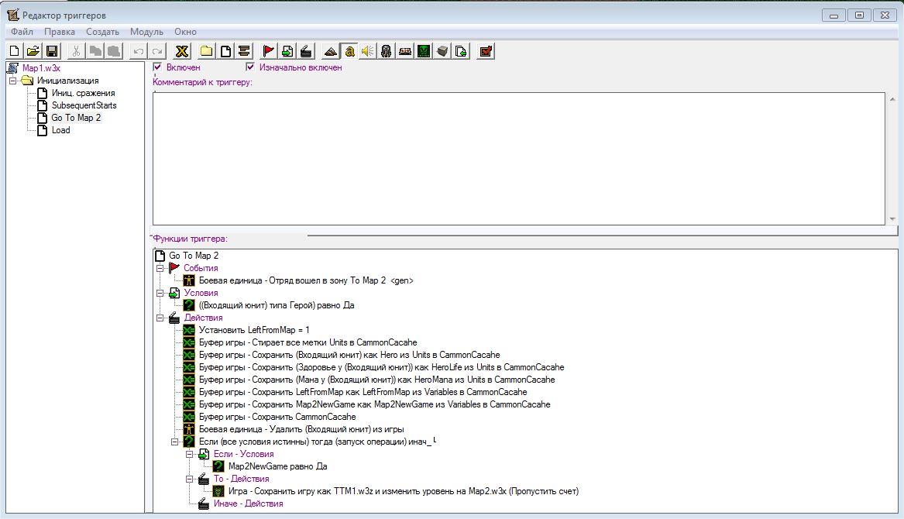
Task: Click the New Action clapperboard icon
Action: click(x=306, y=51)
